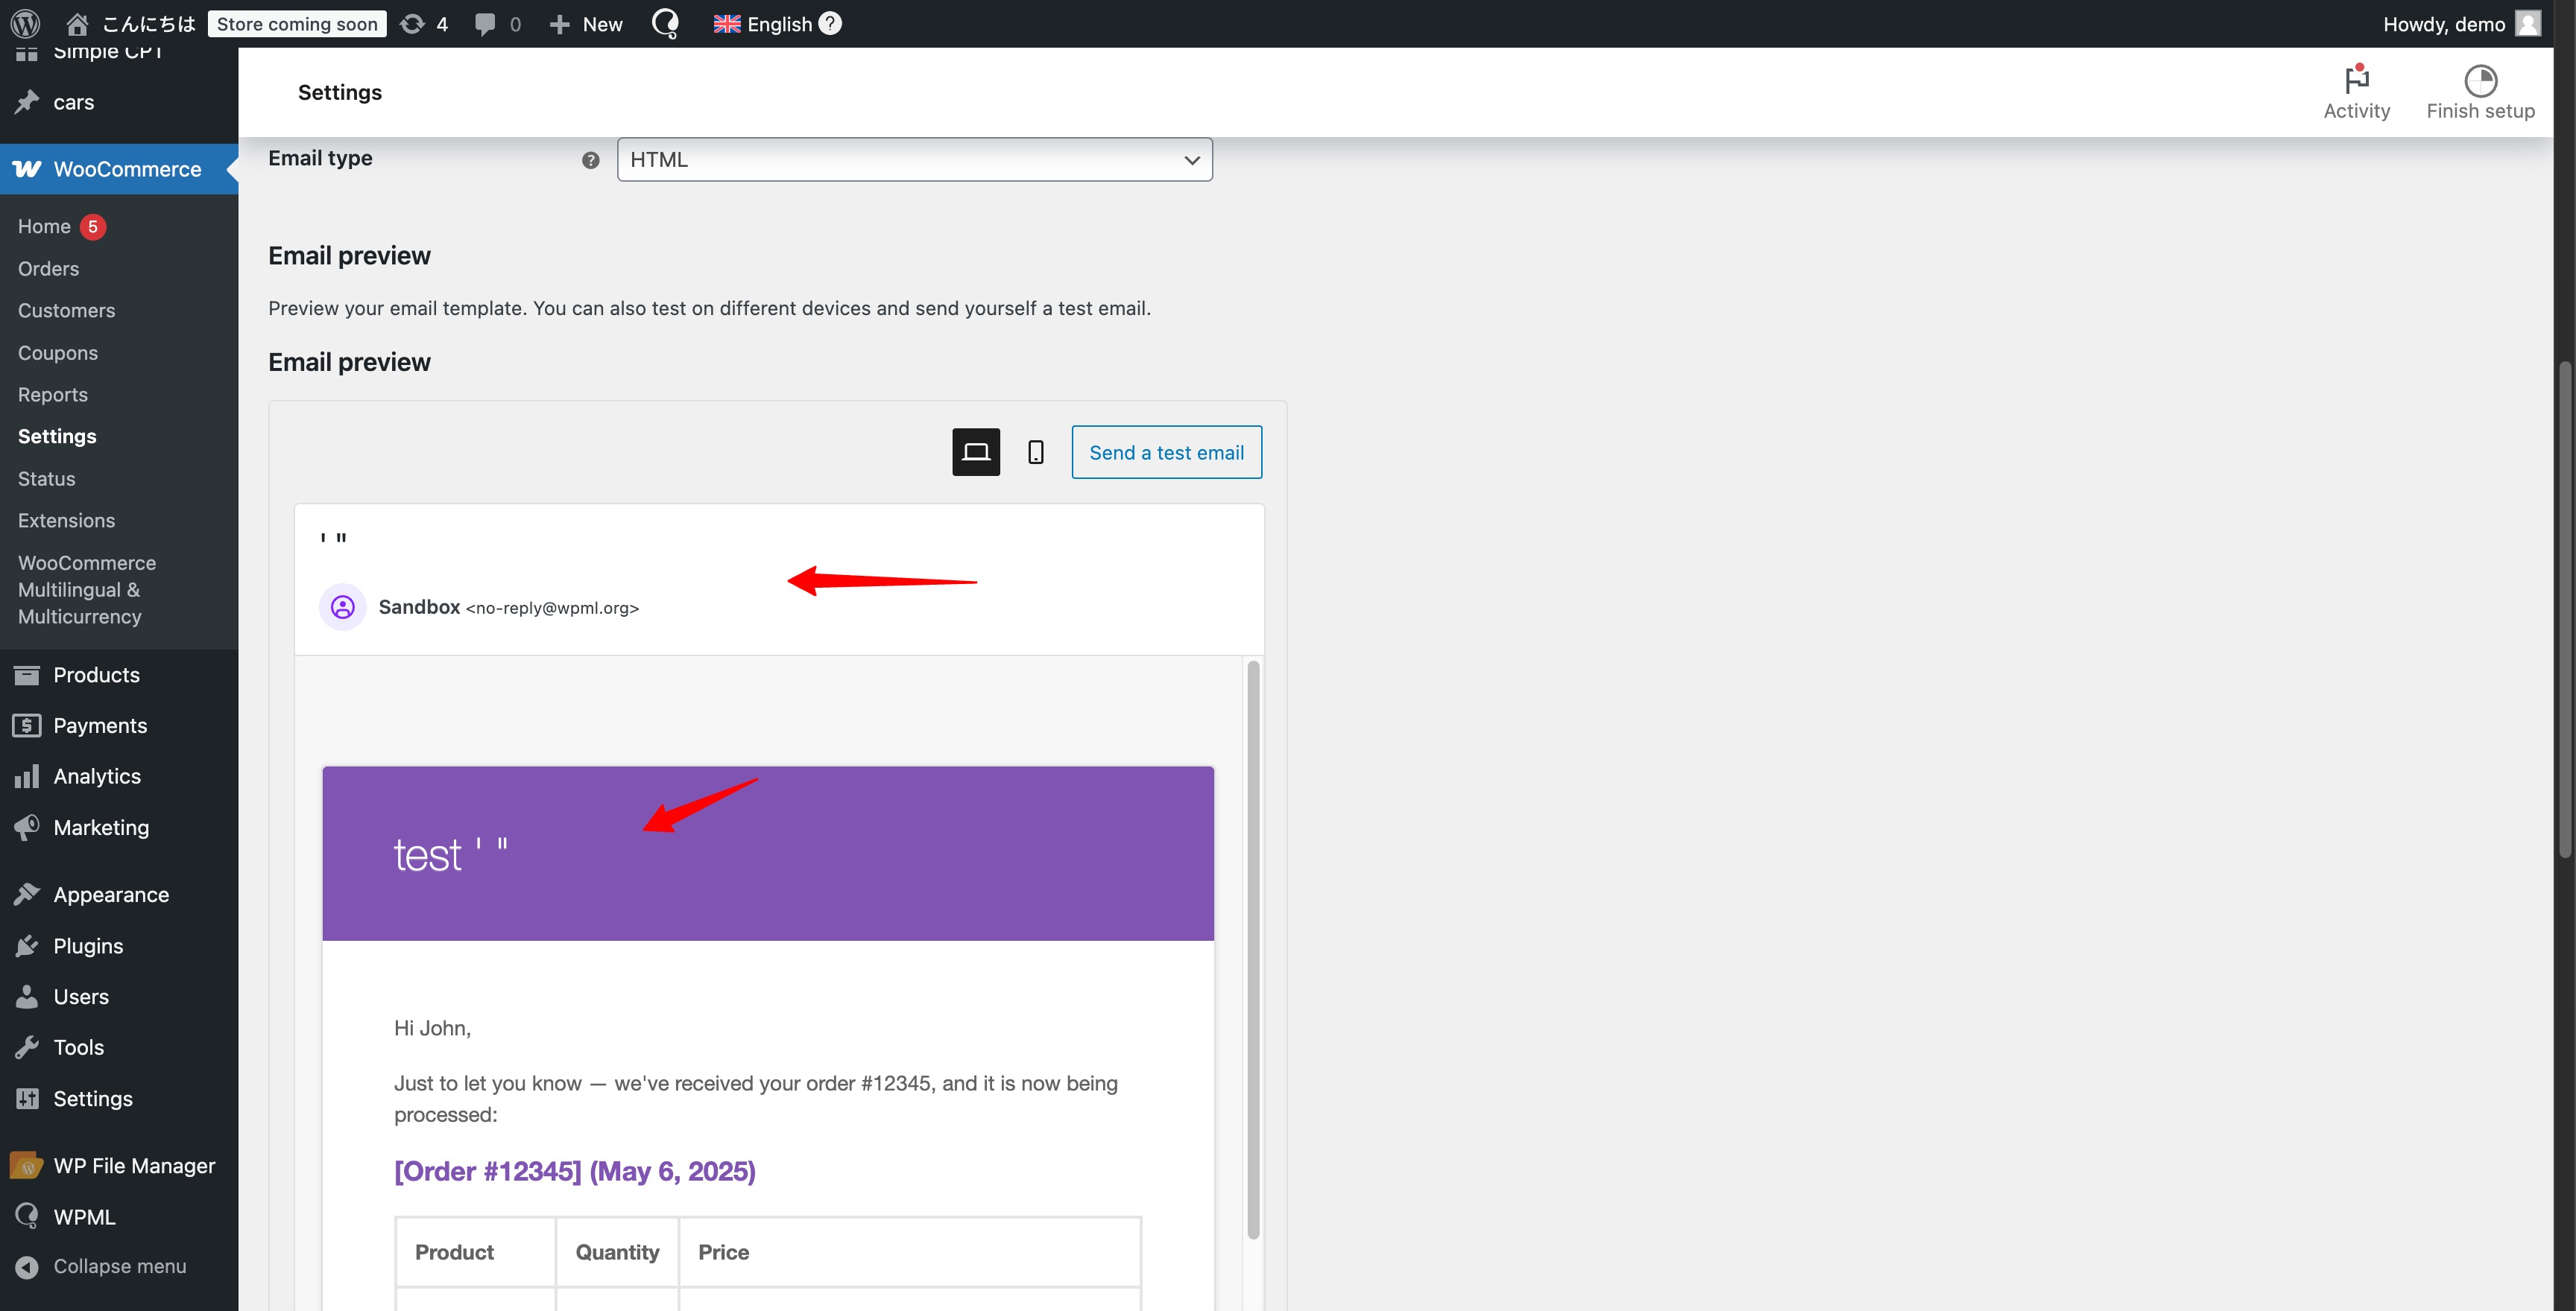The width and height of the screenshot is (2576, 1311).
Task: Open the Status submenu item
Action: point(46,479)
